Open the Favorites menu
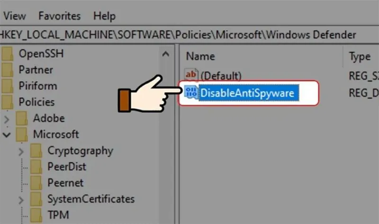 coord(60,16)
